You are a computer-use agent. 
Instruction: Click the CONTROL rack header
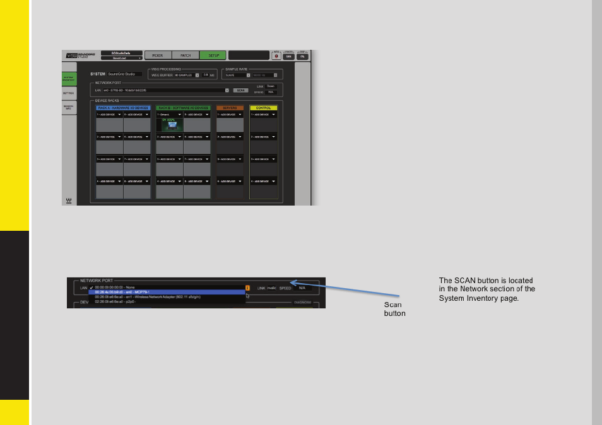(263, 108)
